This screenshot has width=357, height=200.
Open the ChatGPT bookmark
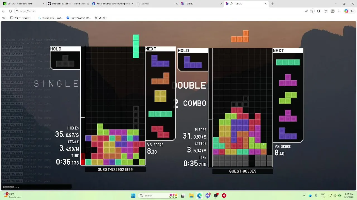point(101,17)
